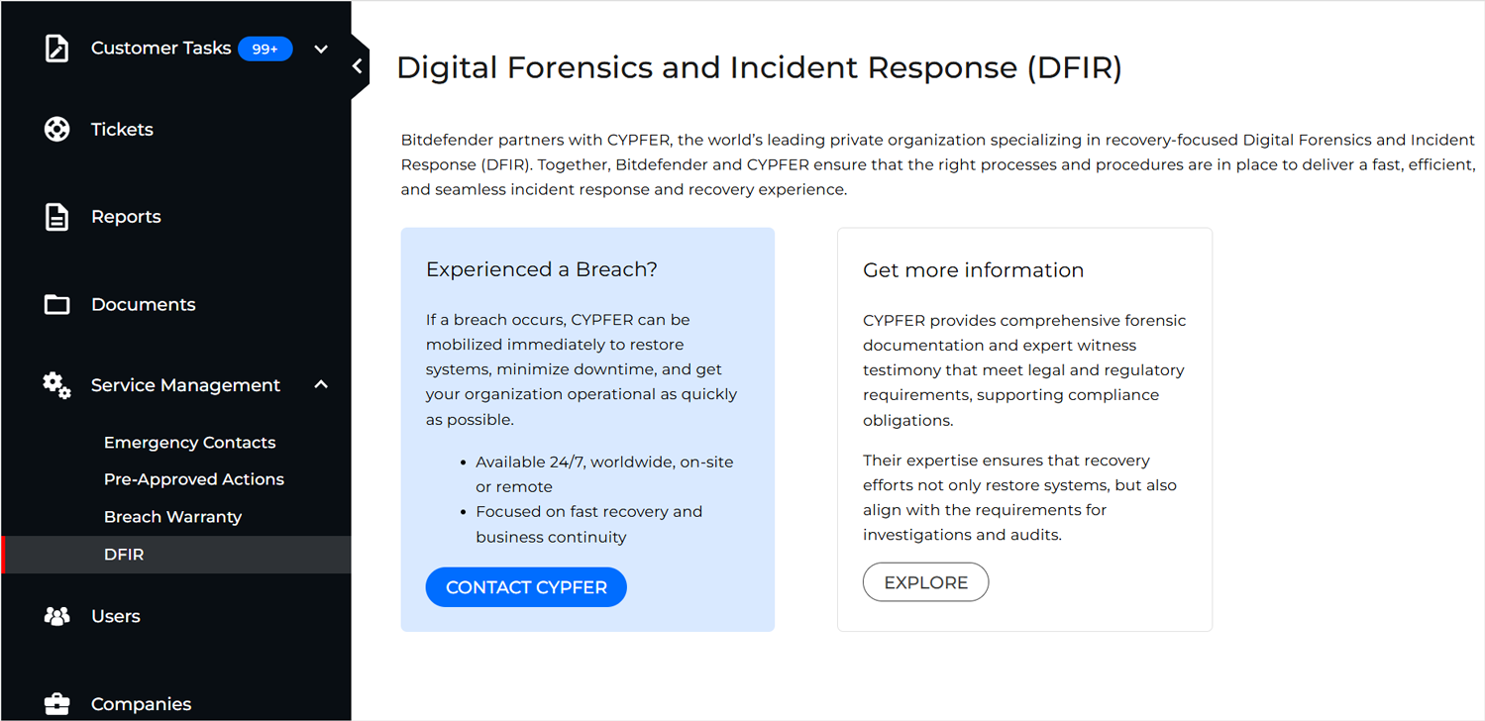The image size is (1485, 721).
Task: Select the Tickets sidebar entry
Action: click(x=122, y=128)
